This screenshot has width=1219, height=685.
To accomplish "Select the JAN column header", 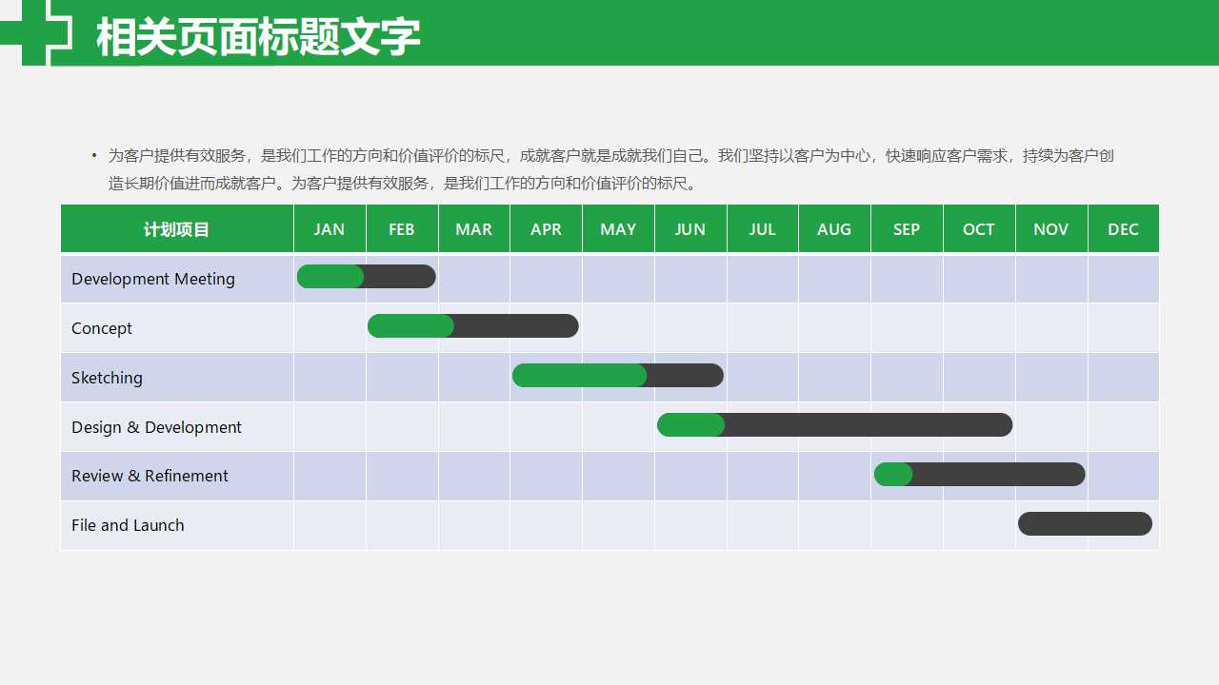I will click(330, 229).
